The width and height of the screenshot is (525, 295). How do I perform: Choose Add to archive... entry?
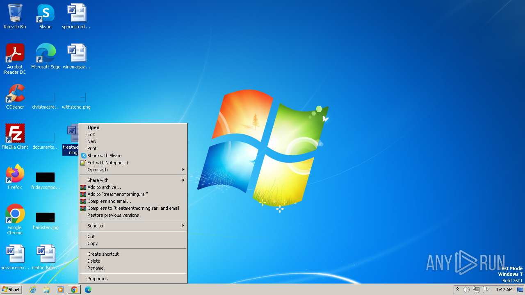pos(133,187)
